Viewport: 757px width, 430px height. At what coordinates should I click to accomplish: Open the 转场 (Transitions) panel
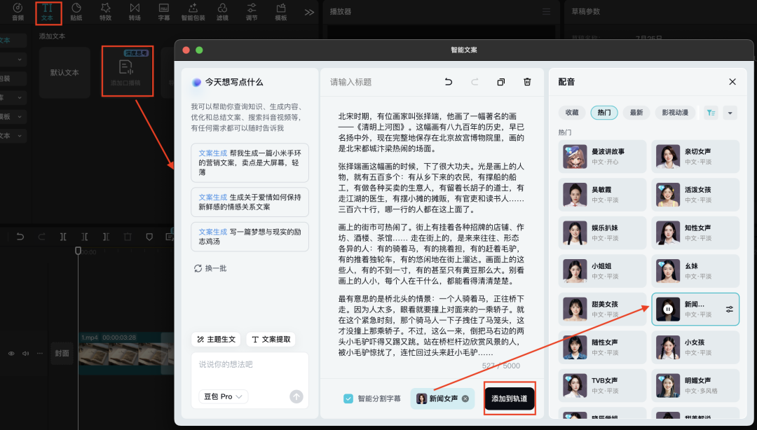[x=135, y=12]
